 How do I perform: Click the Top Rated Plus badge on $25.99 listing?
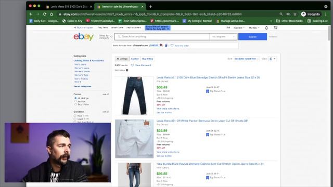tap(208, 135)
